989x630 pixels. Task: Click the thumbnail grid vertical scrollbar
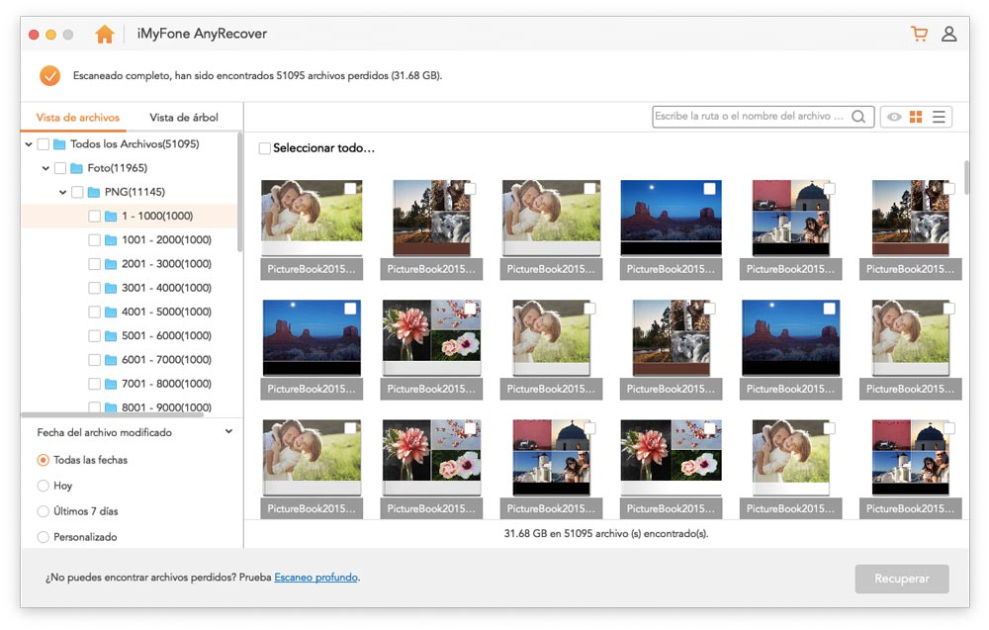965,177
